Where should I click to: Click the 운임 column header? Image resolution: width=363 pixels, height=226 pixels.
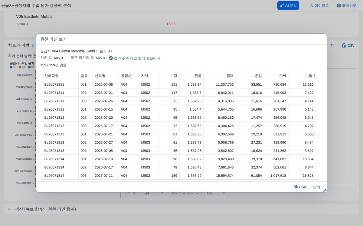tap(250, 76)
